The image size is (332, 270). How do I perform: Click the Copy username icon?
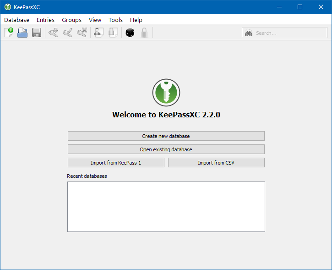click(x=98, y=33)
